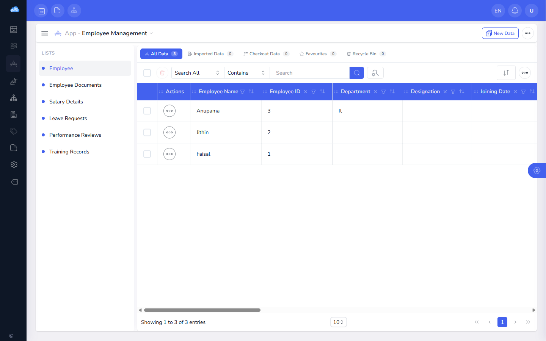Check the Jithin row checkbox
Screen dimensions: 546x341
[147, 133]
